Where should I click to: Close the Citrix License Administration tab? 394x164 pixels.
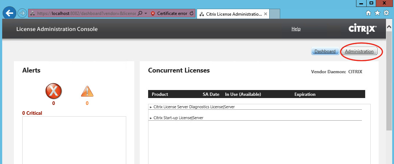click(266, 14)
